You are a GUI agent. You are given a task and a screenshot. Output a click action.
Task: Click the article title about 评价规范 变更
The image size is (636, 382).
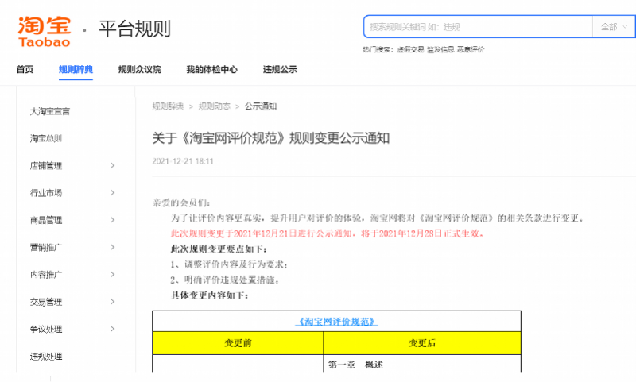click(x=270, y=138)
